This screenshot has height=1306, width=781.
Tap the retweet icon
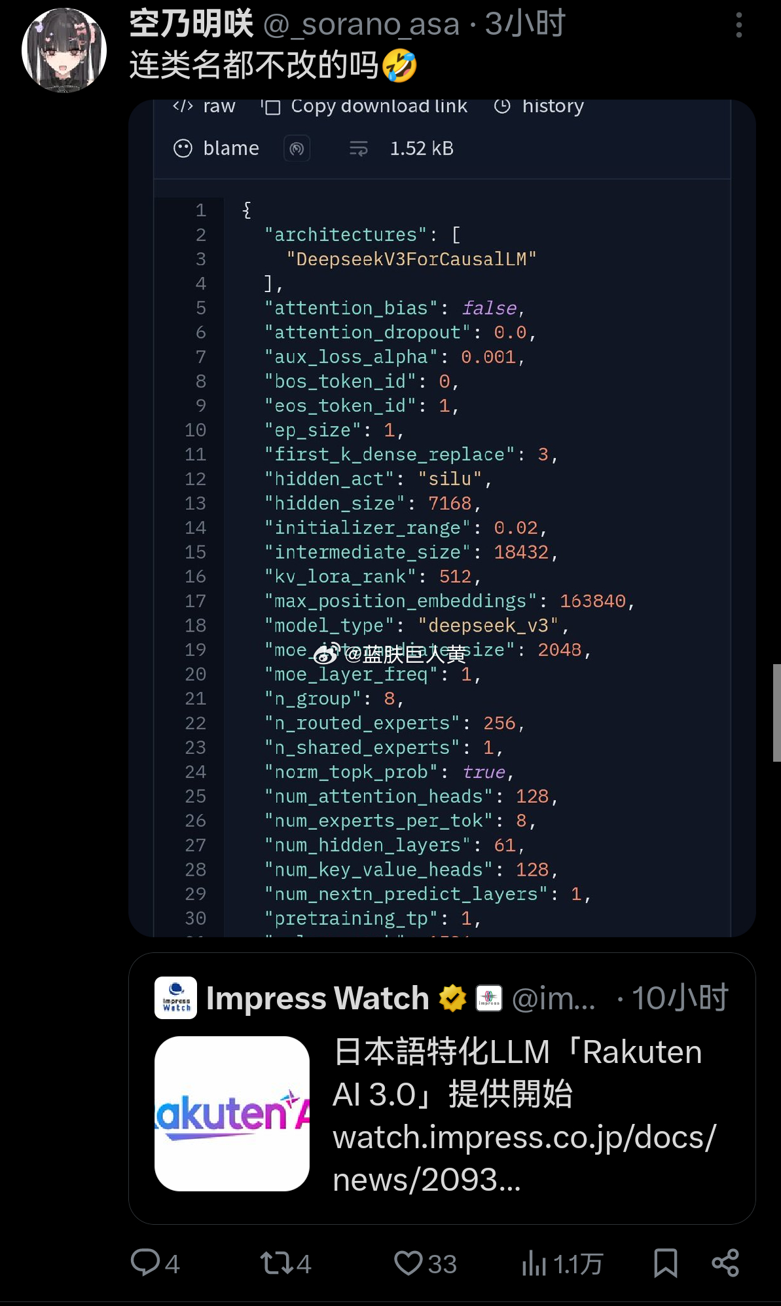tap(276, 1263)
